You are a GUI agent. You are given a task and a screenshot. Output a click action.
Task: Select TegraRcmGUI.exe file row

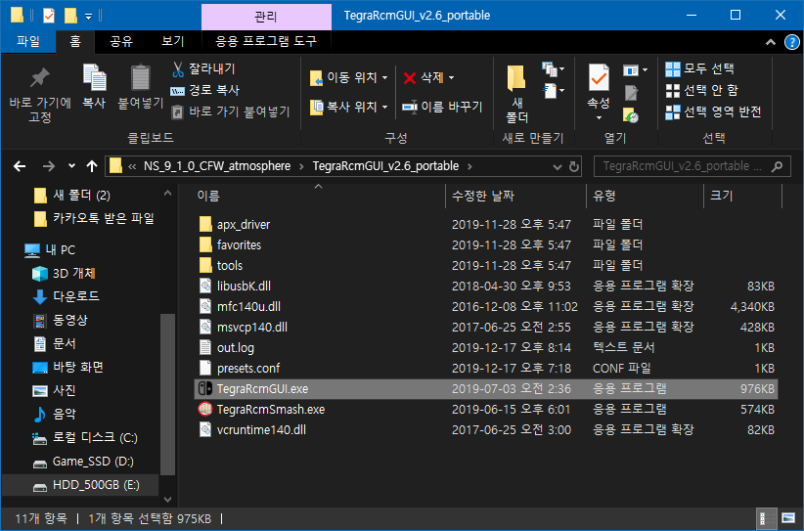click(x=486, y=389)
